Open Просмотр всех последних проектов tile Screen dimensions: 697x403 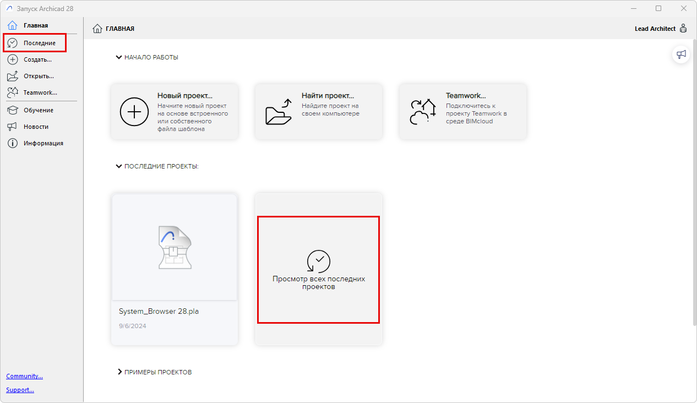pyautogui.click(x=319, y=270)
